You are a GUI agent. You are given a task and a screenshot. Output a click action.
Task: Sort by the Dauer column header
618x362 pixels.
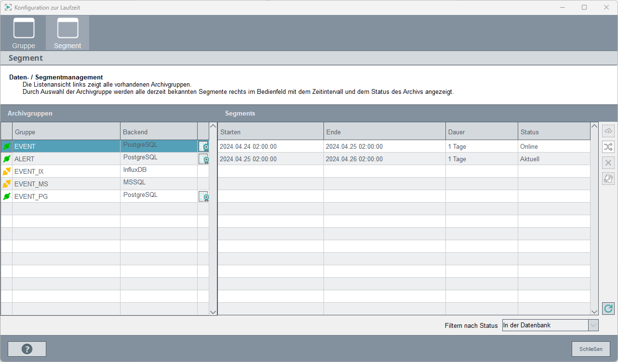click(x=482, y=131)
